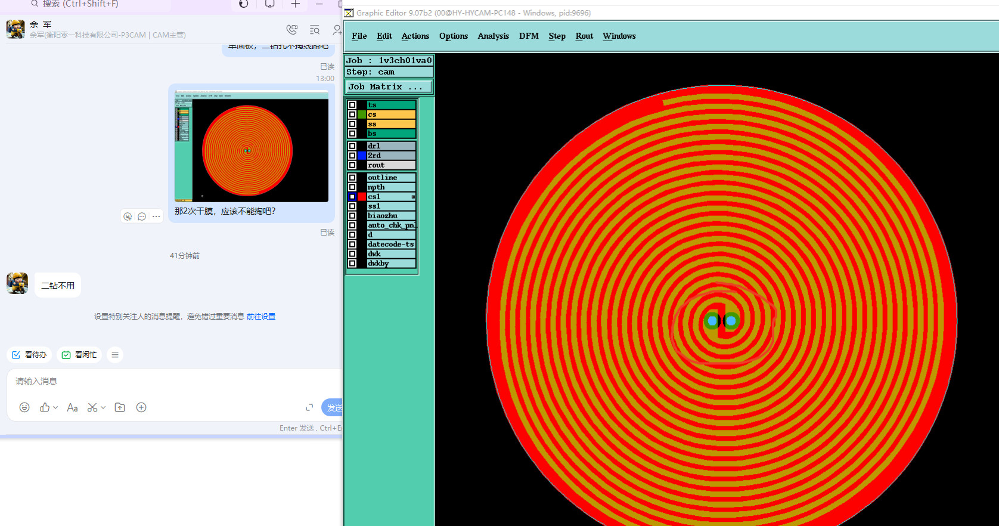Toggle the checkbox for layer drl

[x=352, y=146]
